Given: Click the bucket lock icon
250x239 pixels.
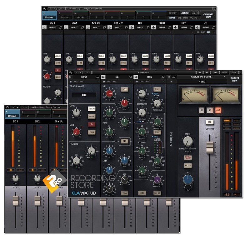Looking at the screenshot, I should click(x=193, y=13).
